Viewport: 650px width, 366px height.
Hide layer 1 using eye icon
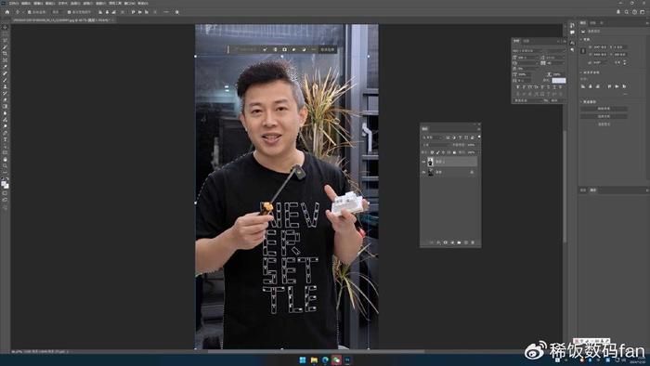[423, 162]
